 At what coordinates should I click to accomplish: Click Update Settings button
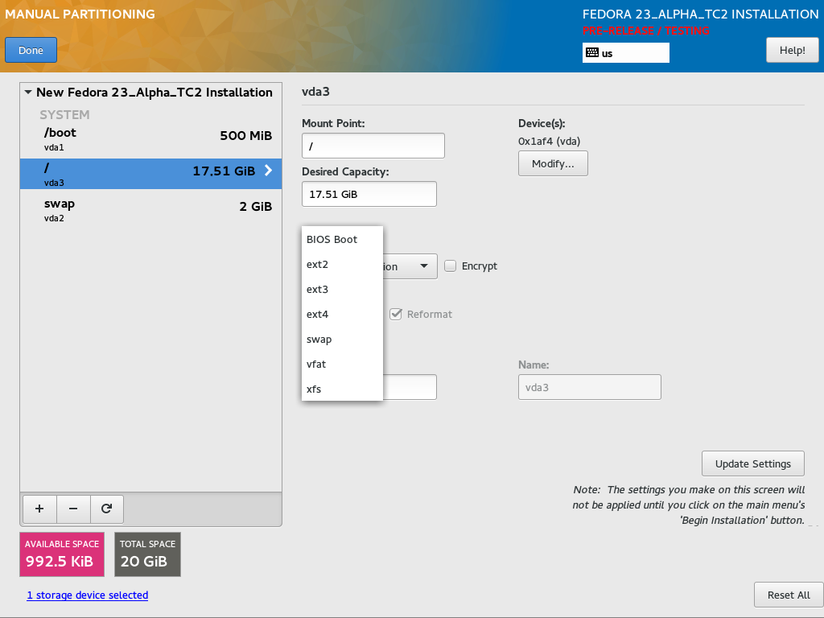753,463
